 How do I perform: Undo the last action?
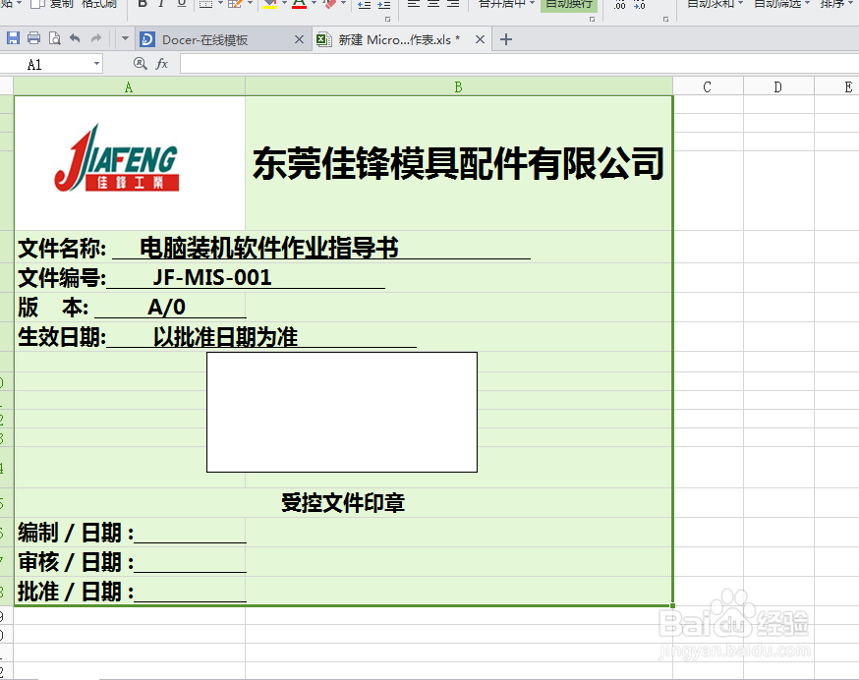tap(75, 38)
